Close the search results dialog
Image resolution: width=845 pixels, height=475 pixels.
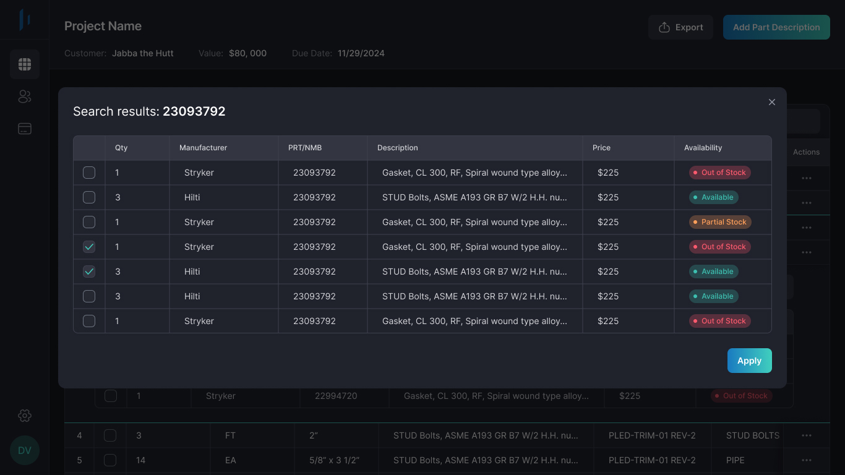click(x=771, y=102)
